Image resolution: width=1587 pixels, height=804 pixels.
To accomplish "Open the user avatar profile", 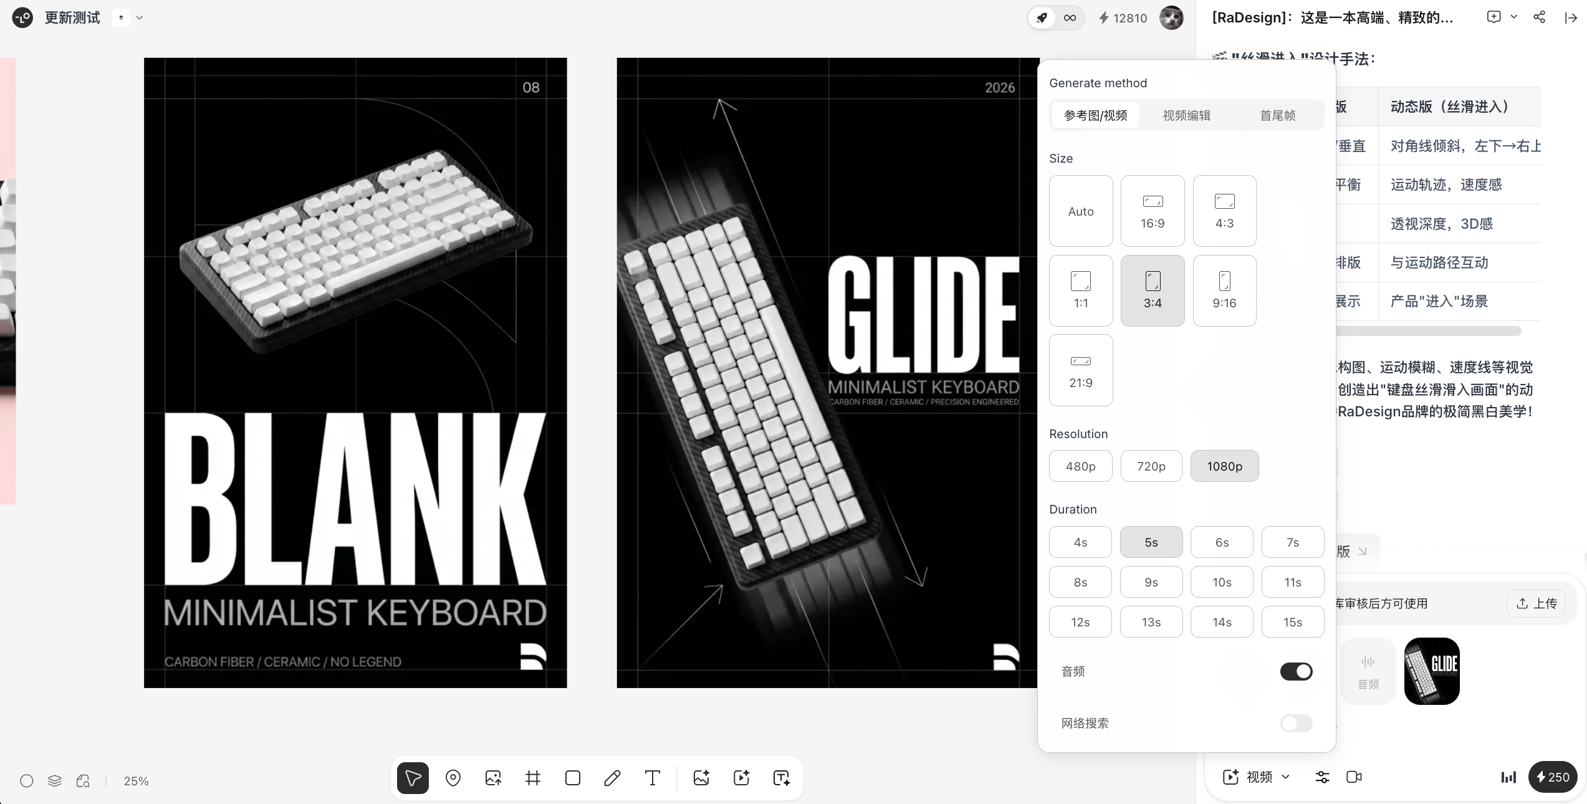I will [x=1171, y=17].
